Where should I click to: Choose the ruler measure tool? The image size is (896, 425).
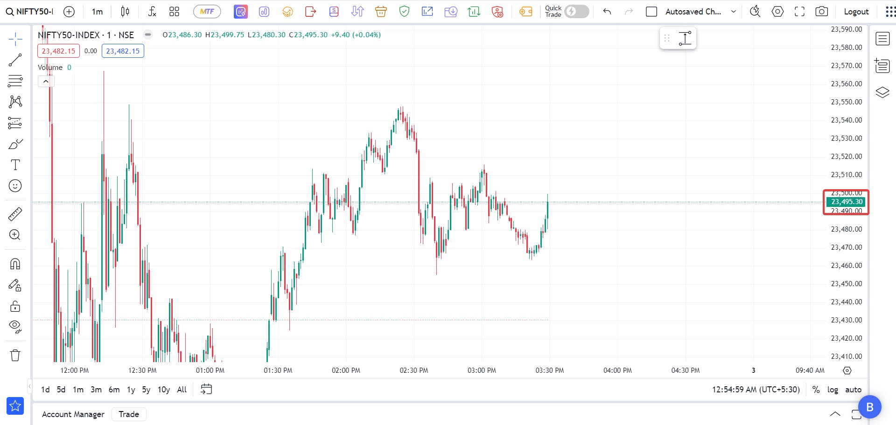[x=15, y=214]
